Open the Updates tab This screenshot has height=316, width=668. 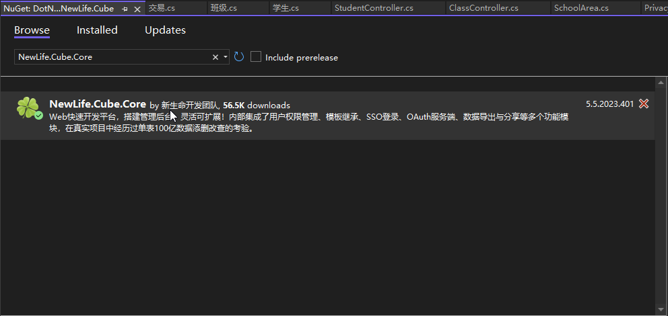(x=165, y=30)
